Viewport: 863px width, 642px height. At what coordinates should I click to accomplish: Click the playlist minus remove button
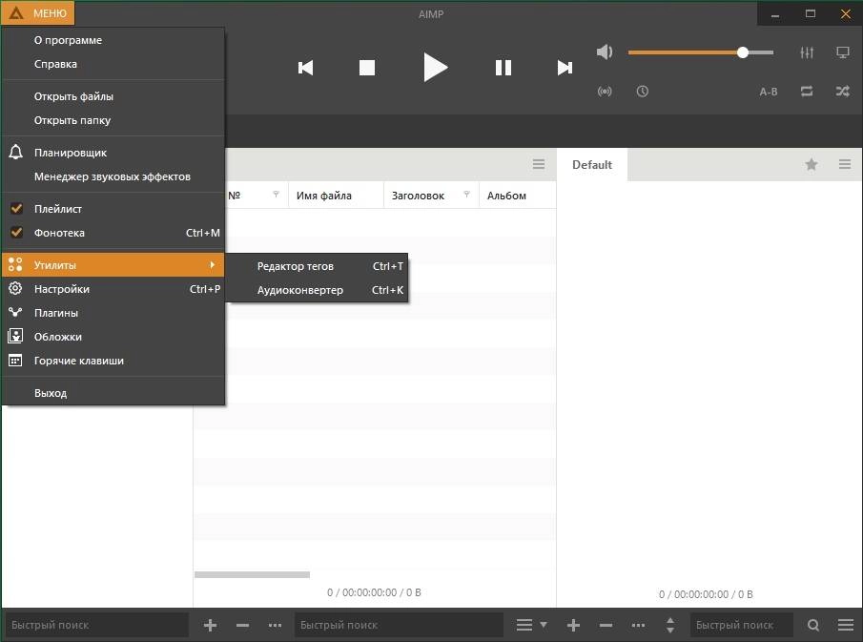[606, 625]
